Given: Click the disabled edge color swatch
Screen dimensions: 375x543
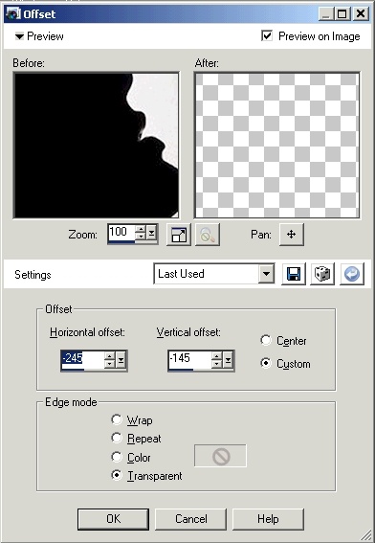Looking at the screenshot, I should pyautogui.click(x=220, y=456).
